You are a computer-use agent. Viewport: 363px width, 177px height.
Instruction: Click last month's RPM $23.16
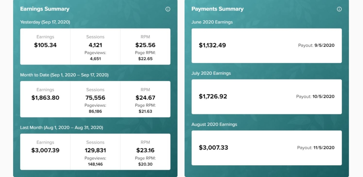(x=146, y=150)
